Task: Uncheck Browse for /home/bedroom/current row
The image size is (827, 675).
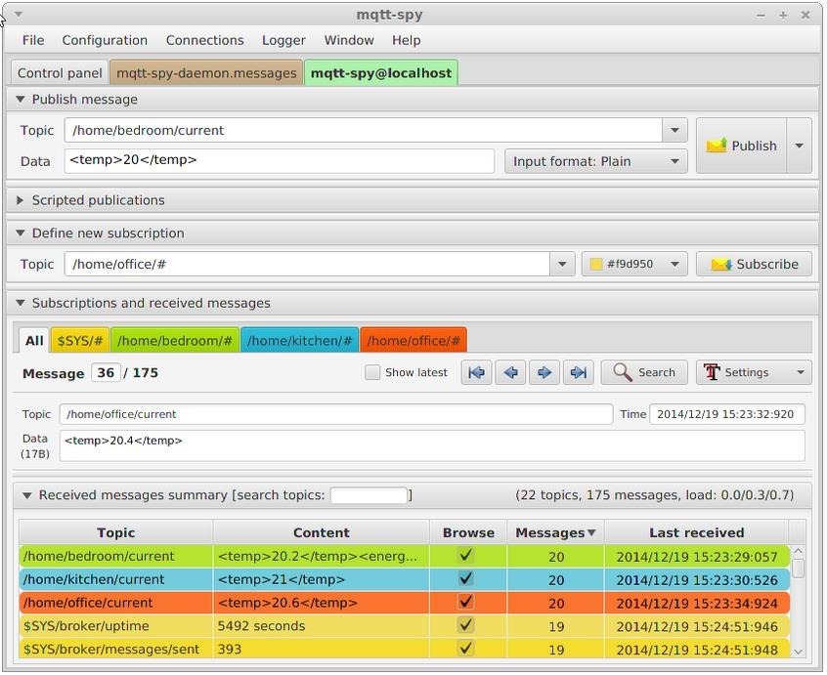Action: coord(466,556)
